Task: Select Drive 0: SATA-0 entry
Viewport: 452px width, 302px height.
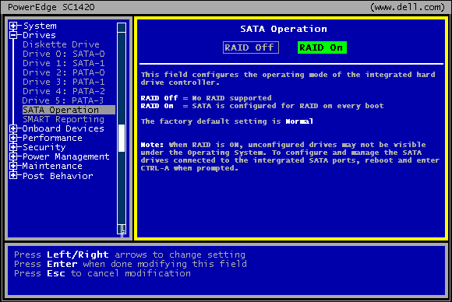Action: click(x=64, y=54)
